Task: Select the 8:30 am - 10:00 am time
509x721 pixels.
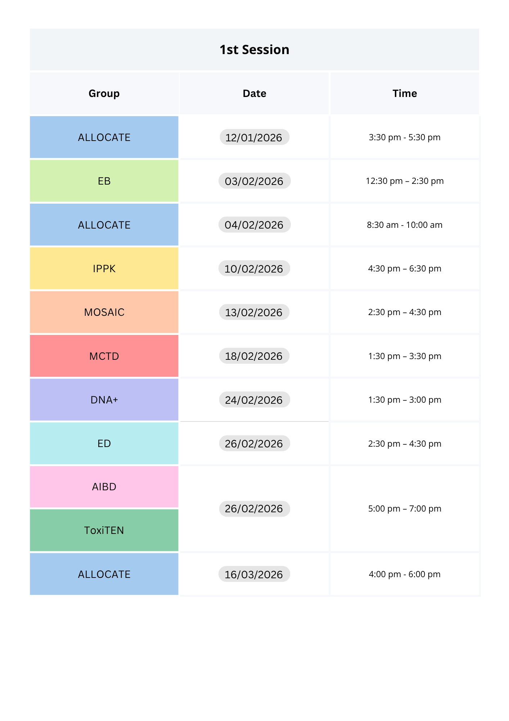Action: coord(405,225)
